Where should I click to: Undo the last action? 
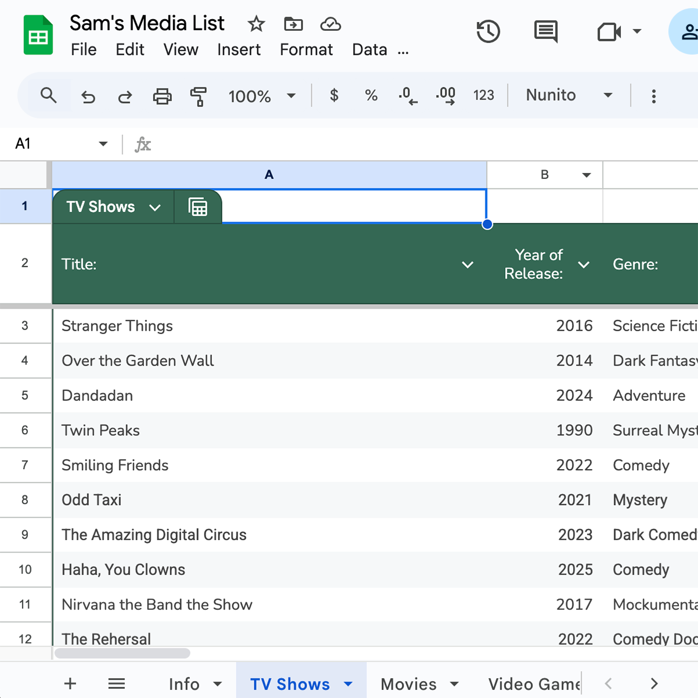pyautogui.click(x=88, y=95)
